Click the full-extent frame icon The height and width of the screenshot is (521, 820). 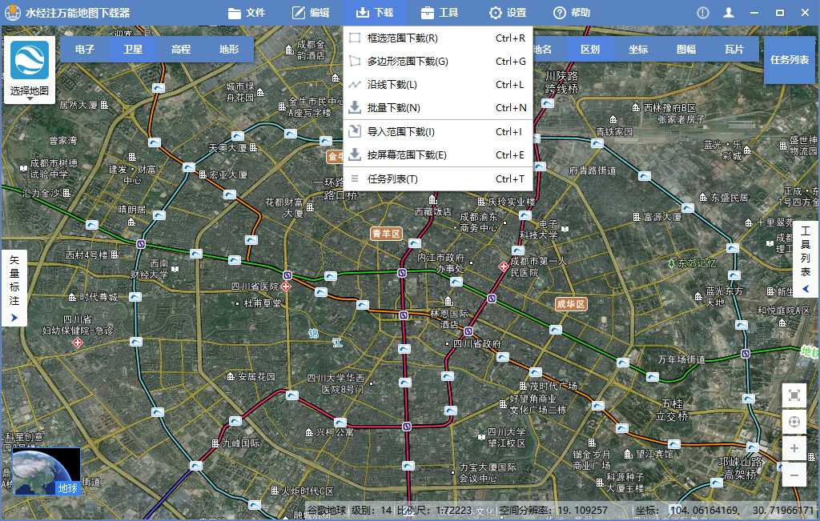pyautogui.click(x=794, y=395)
